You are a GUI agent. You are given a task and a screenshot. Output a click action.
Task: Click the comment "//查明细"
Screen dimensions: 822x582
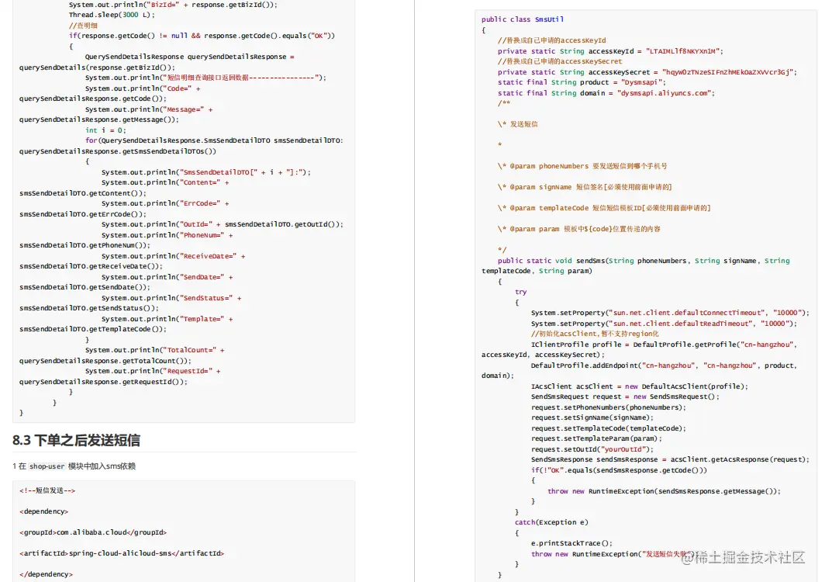pyautogui.click(x=83, y=25)
